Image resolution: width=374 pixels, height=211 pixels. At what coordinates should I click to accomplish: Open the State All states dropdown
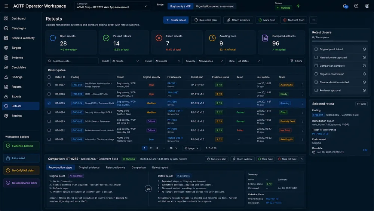click(x=249, y=61)
